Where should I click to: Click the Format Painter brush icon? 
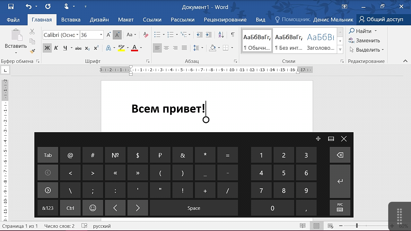tap(32, 51)
